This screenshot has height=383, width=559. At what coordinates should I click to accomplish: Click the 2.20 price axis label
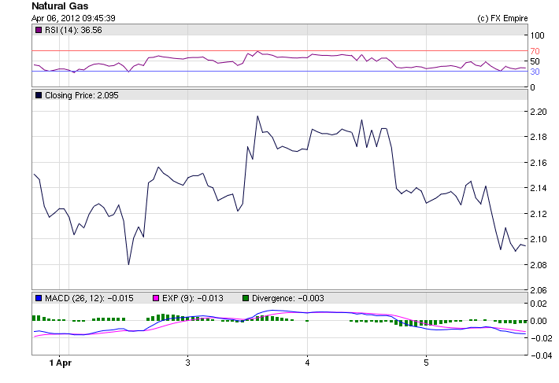tap(539, 112)
